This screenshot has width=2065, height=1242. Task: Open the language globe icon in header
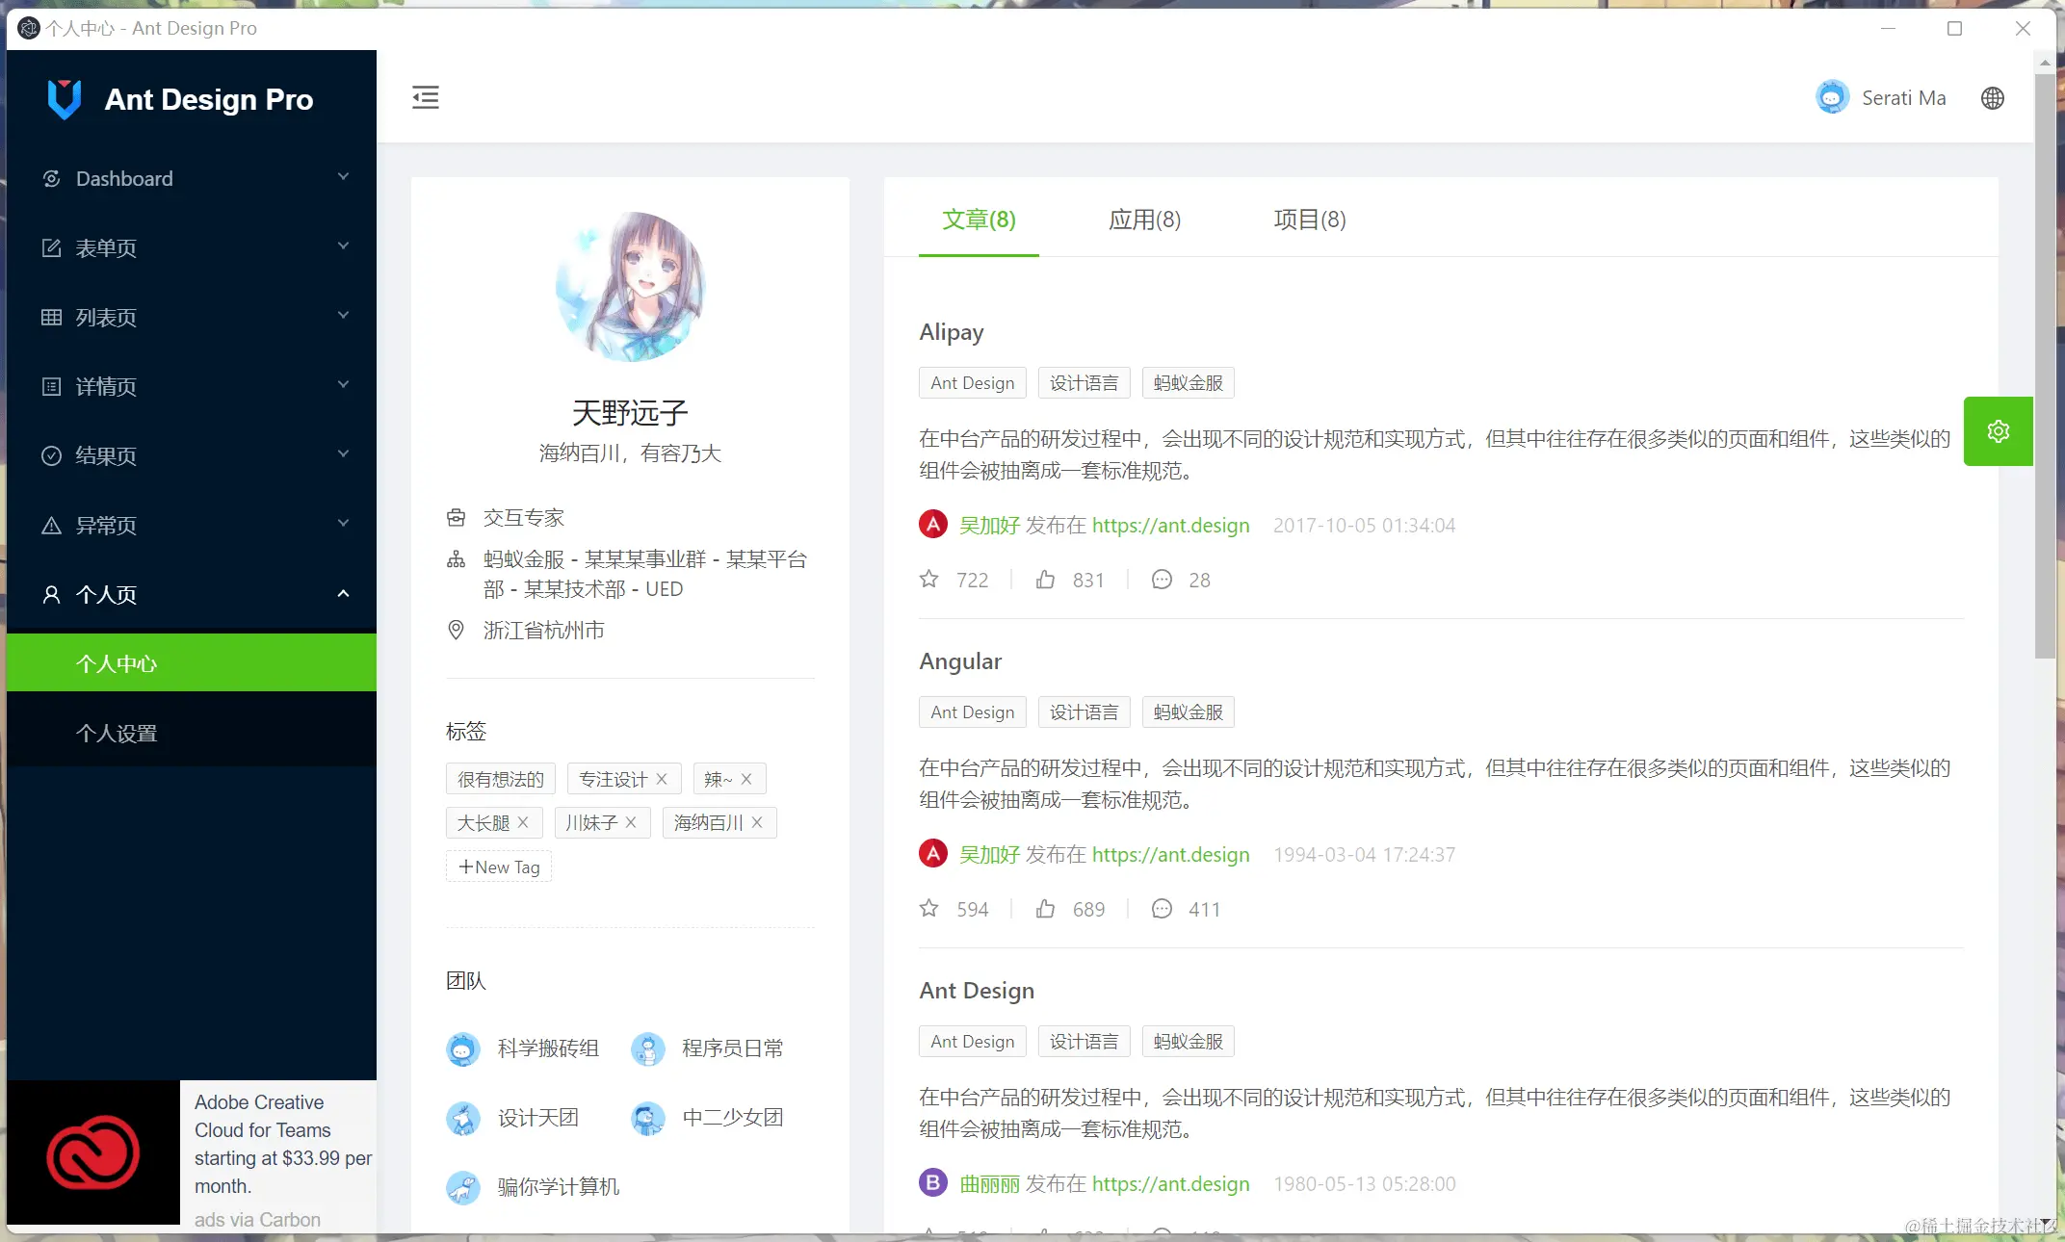1993,97
